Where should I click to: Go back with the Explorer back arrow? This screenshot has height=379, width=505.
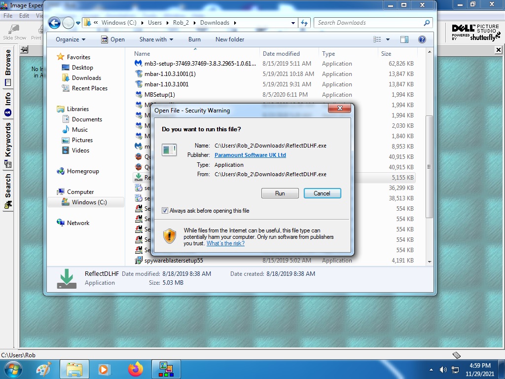[x=54, y=23]
